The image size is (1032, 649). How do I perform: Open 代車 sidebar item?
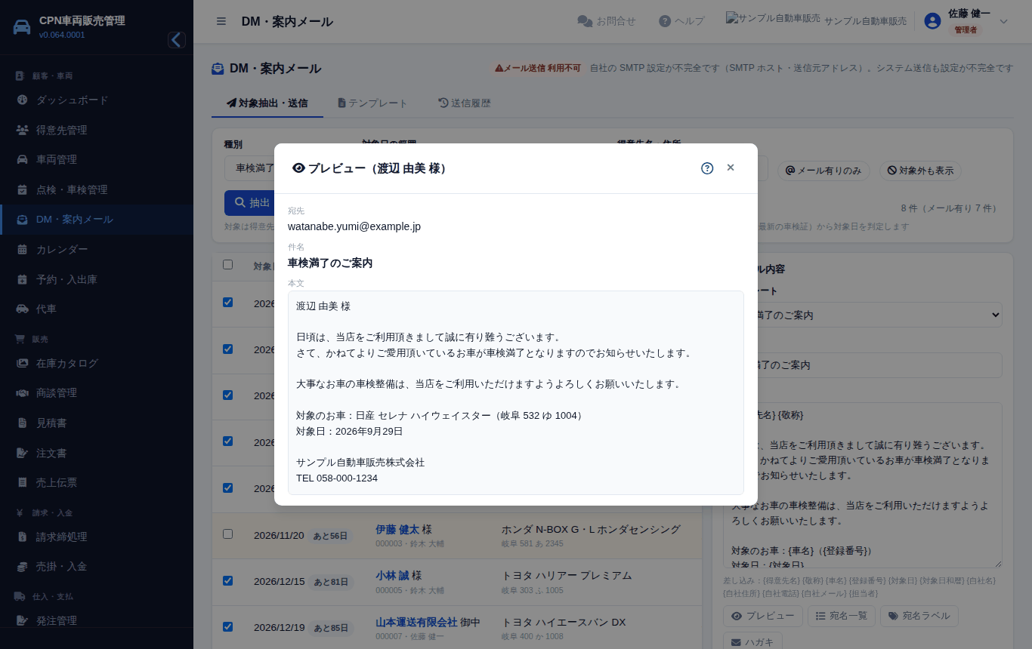tap(97, 309)
